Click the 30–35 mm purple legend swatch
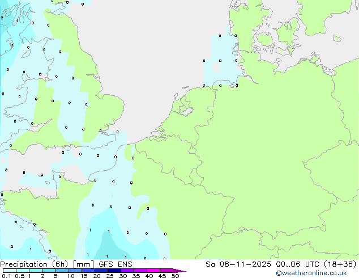The height and width of the screenshot is (278, 359). pyautogui.click(x=127, y=271)
